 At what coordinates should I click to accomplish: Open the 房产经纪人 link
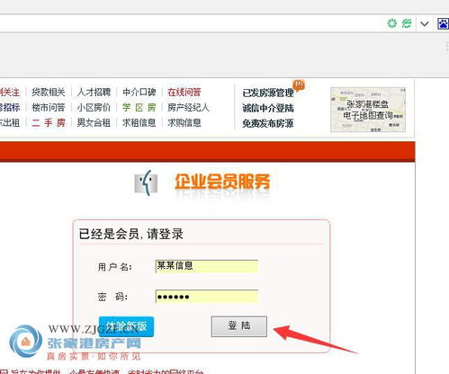188,107
